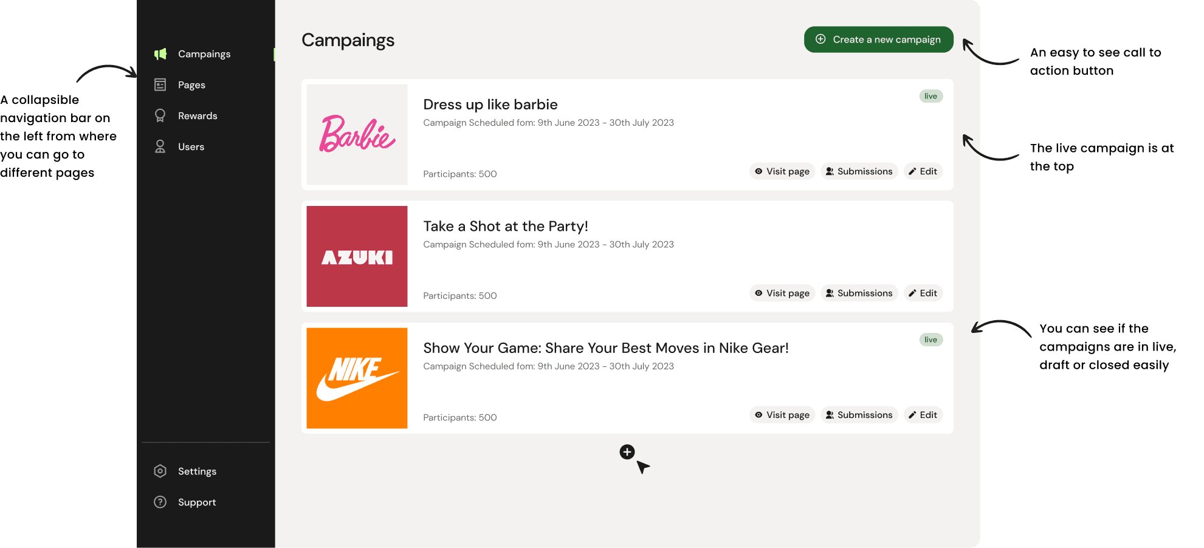Edit the Dress up like barbie campaign
The width and height of the screenshot is (1204, 548).
pyautogui.click(x=923, y=171)
